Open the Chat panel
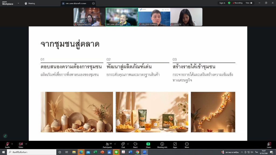The width and height of the screenshot is (276, 155). pos(123,145)
